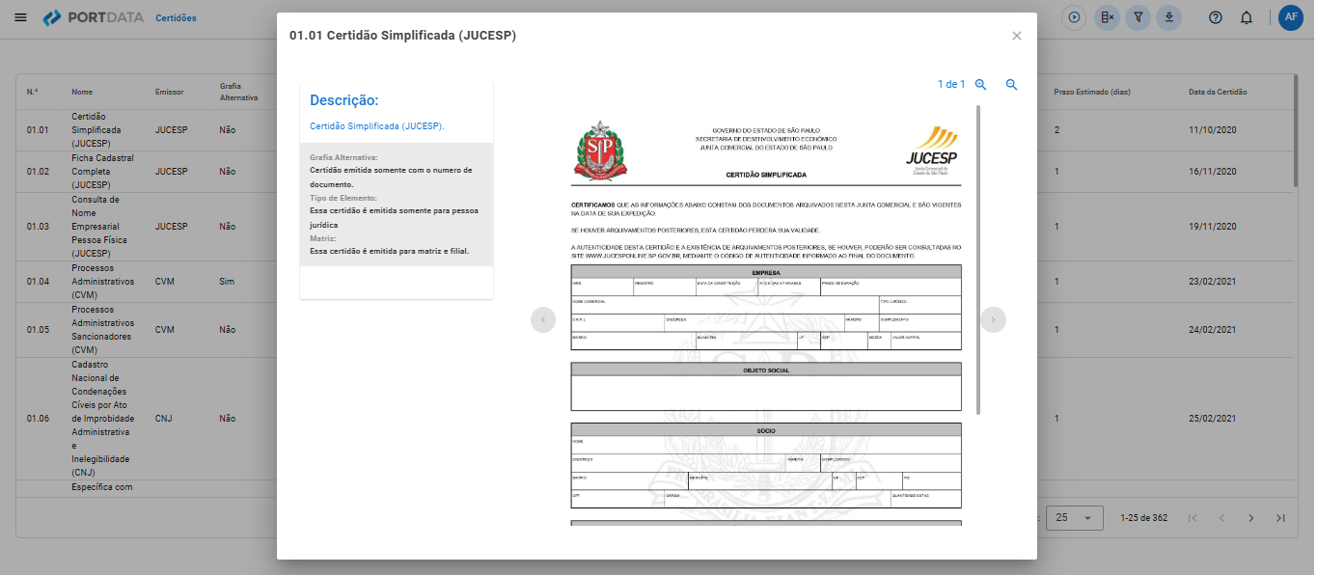The width and height of the screenshot is (1317, 575).
Task: Close the Certidão Simplificada dialog
Action: point(1017,36)
